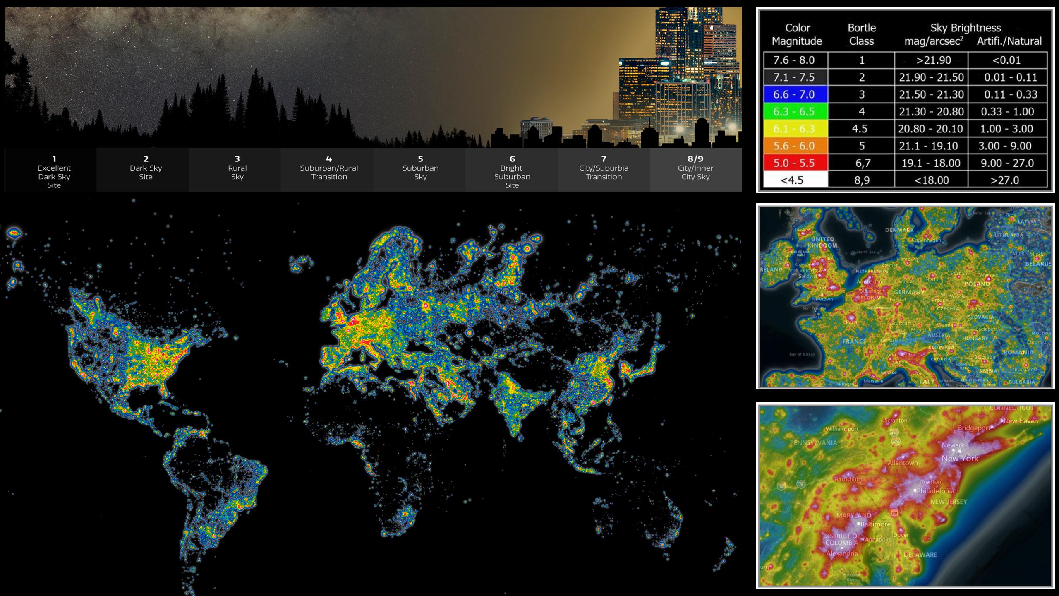This screenshot has height=596, width=1059.
Task: Choose the Bright Suburban Site segment
Action: pyautogui.click(x=512, y=171)
